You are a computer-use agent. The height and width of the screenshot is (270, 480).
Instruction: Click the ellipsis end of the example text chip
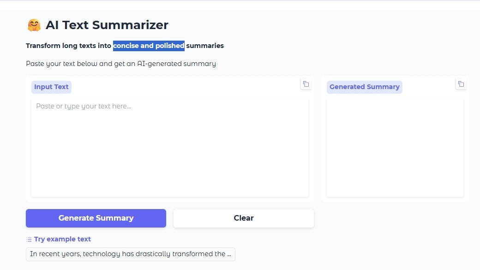click(230, 254)
